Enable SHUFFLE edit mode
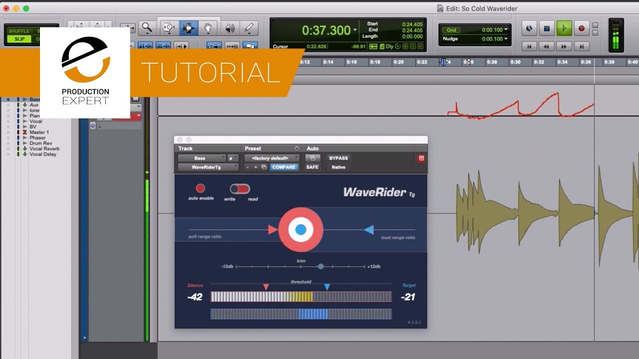Viewport: 639px width, 359px height. 19,31
